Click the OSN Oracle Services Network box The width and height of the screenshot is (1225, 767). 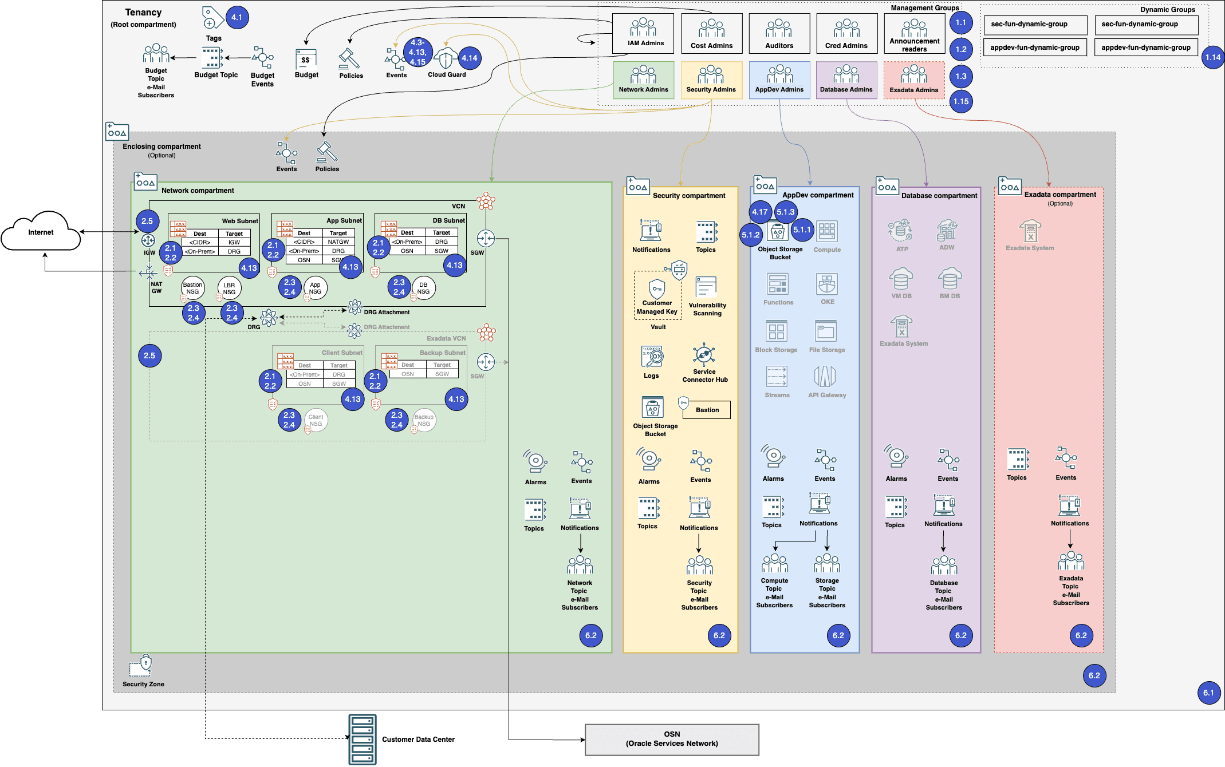(671, 739)
